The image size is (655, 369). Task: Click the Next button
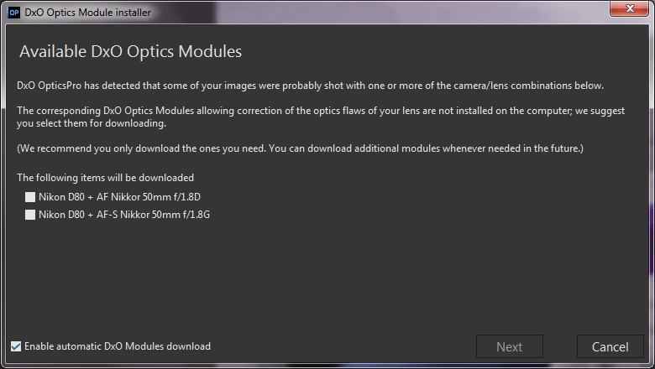click(x=509, y=346)
